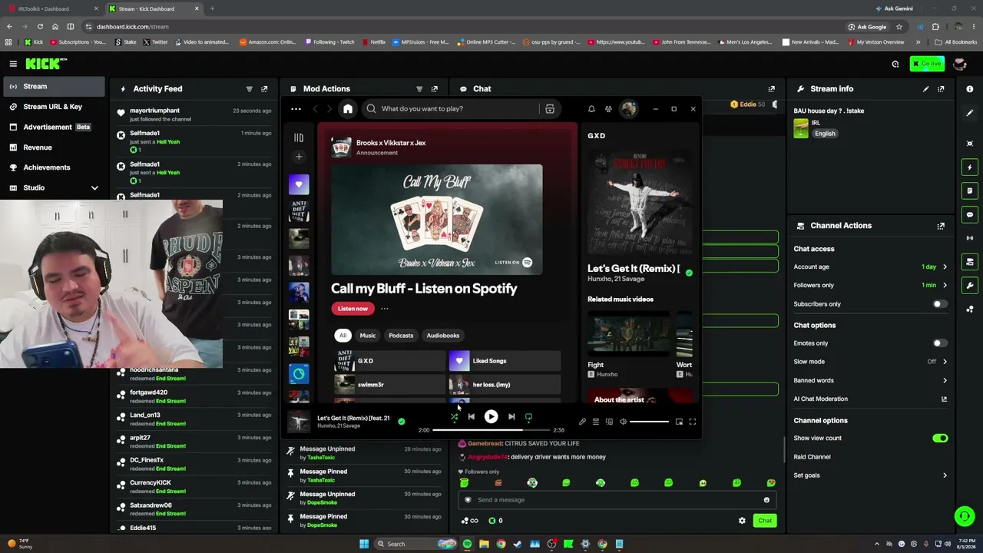Image resolution: width=983 pixels, height=553 pixels.
Task: Click the Send a message field
Action: pyautogui.click(x=617, y=500)
